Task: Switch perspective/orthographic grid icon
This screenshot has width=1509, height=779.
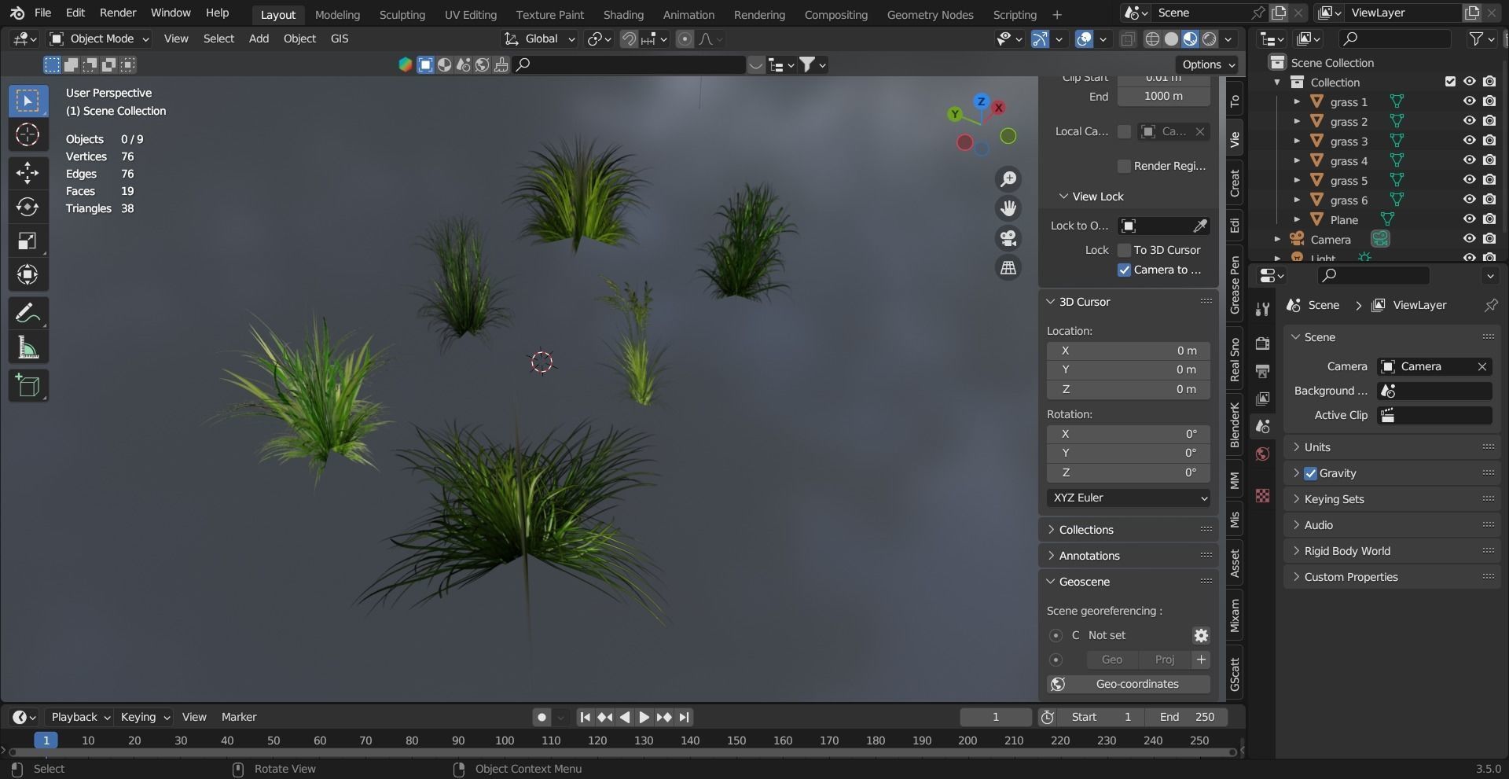Action: 1008,267
